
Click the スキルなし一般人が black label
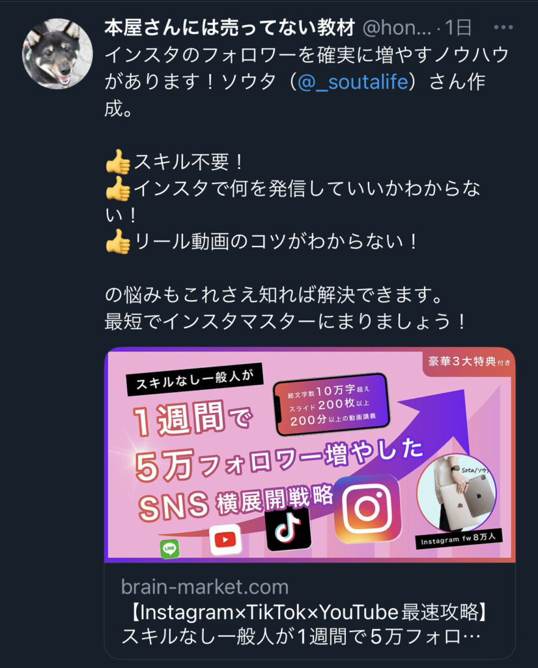click(x=195, y=380)
